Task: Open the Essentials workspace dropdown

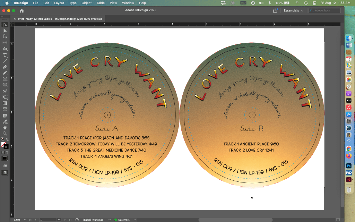Action: click(293, 11)
